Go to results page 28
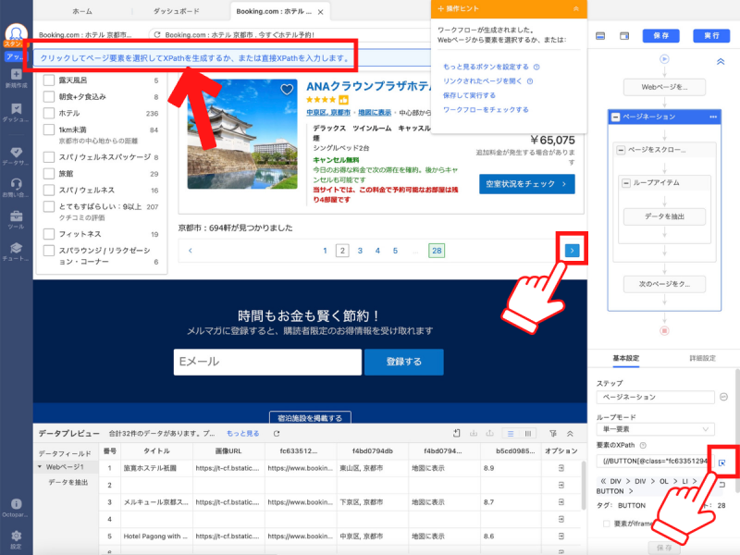The width and height of the screenshot is (740, 555). (437, 251)
